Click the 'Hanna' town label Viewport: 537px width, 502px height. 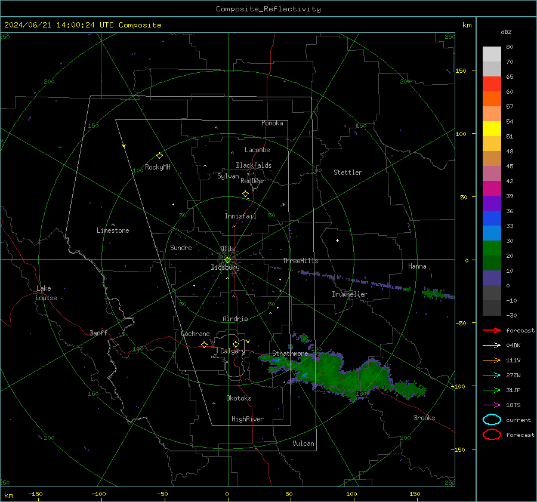tap(417, 266)
